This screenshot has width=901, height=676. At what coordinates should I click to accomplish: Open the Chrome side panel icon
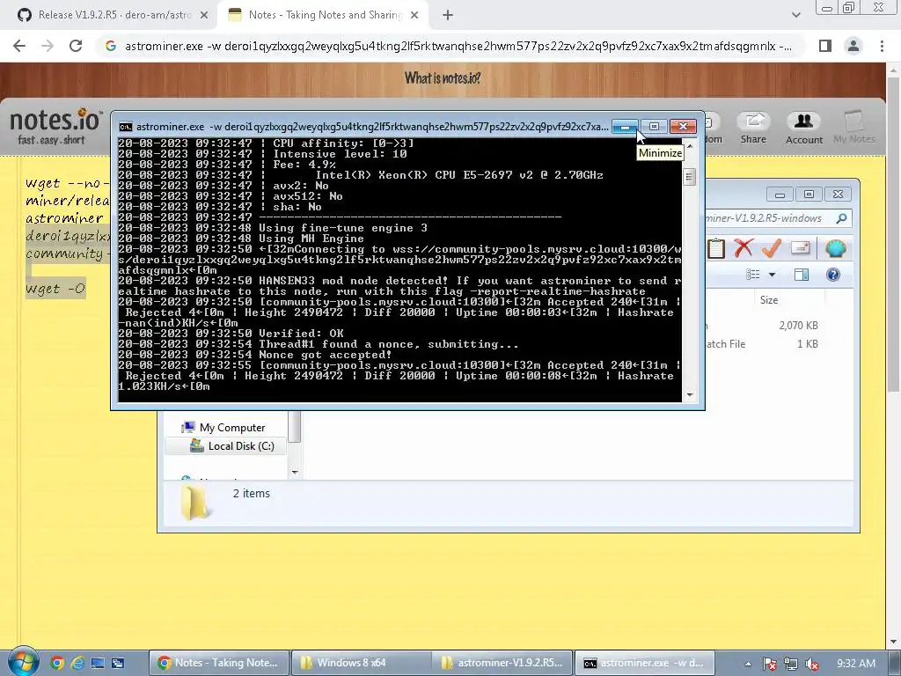pos(825,46)
